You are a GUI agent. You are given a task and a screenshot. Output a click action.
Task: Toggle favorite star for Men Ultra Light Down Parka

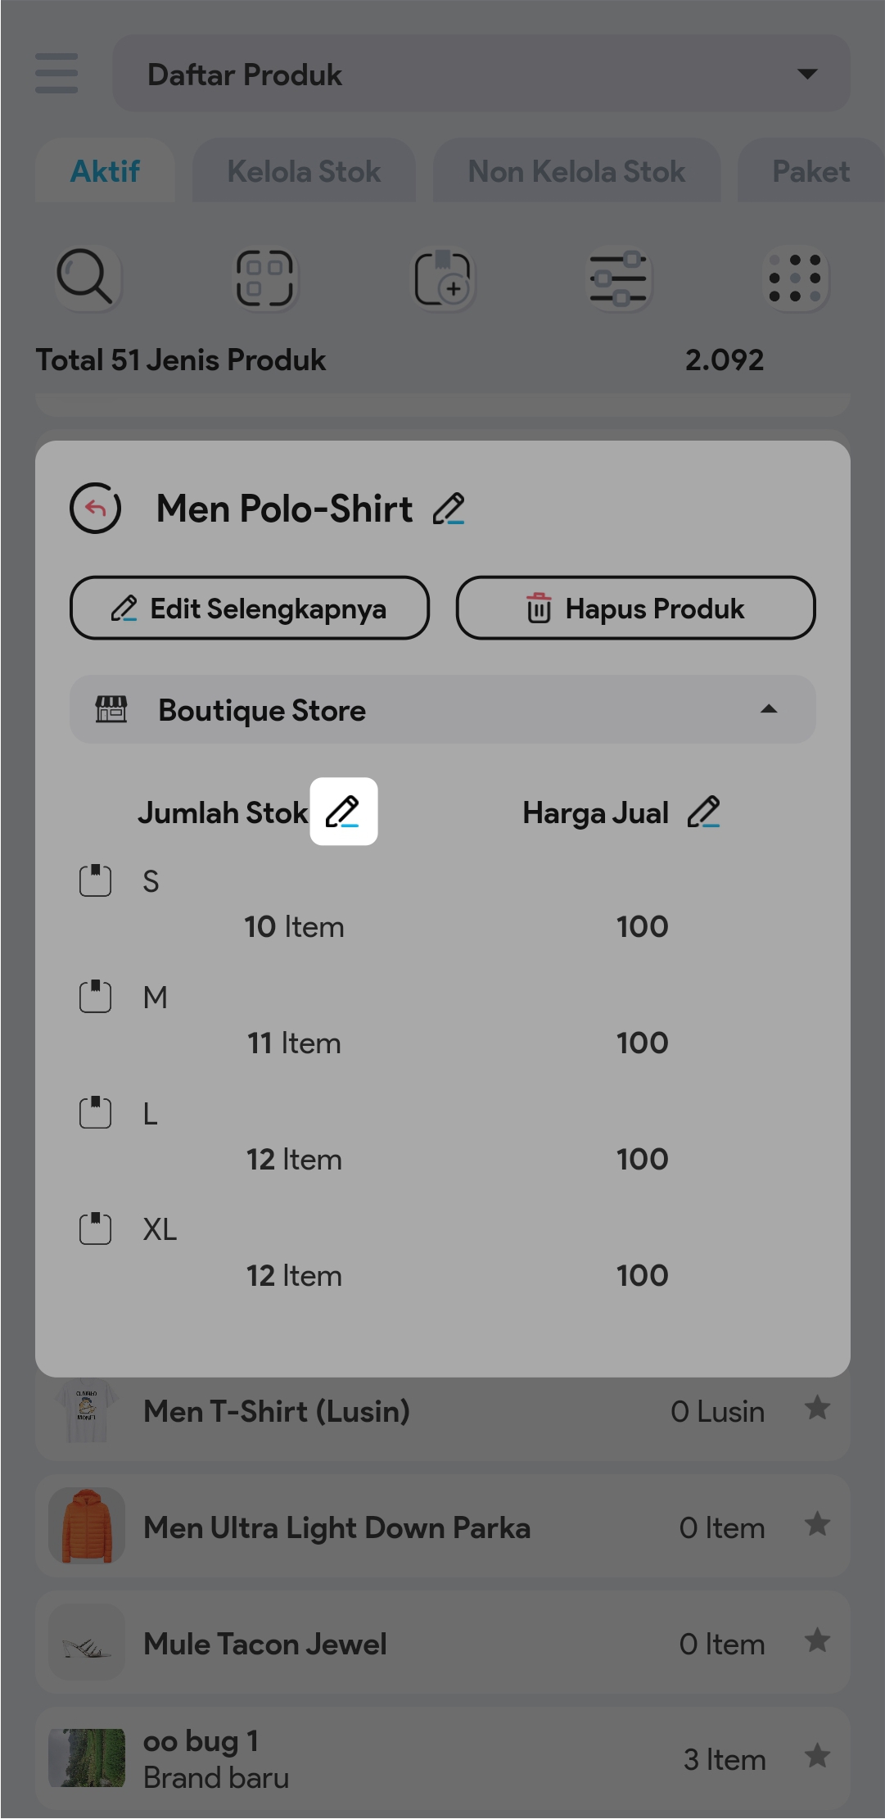[817, 1525]
